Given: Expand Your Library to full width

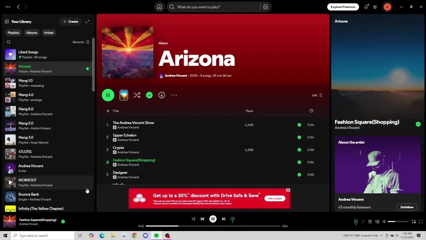Looking at the screenshot, I should [x=88, y=22].
